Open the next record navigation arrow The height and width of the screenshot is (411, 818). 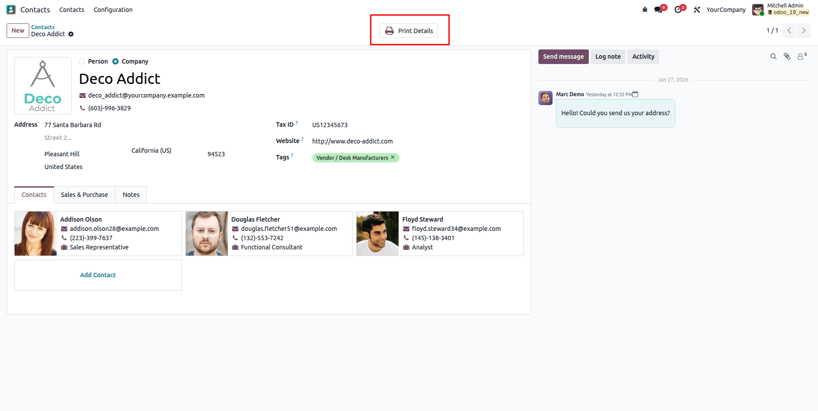pos(804,30)
